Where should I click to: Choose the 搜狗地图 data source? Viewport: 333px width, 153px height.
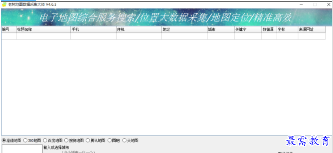[x=74, y=140]
